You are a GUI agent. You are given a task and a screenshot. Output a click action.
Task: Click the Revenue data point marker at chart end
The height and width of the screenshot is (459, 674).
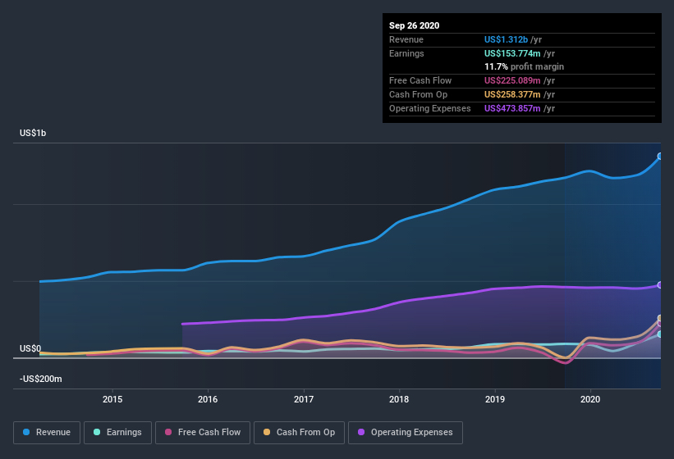pos(660,157)
